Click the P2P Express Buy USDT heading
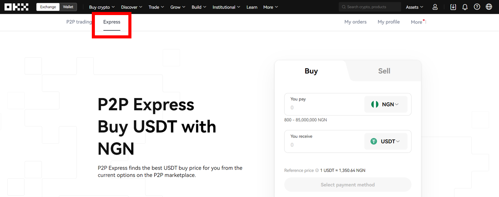Viewport: 499px width, 197px height. coord(157,127)
